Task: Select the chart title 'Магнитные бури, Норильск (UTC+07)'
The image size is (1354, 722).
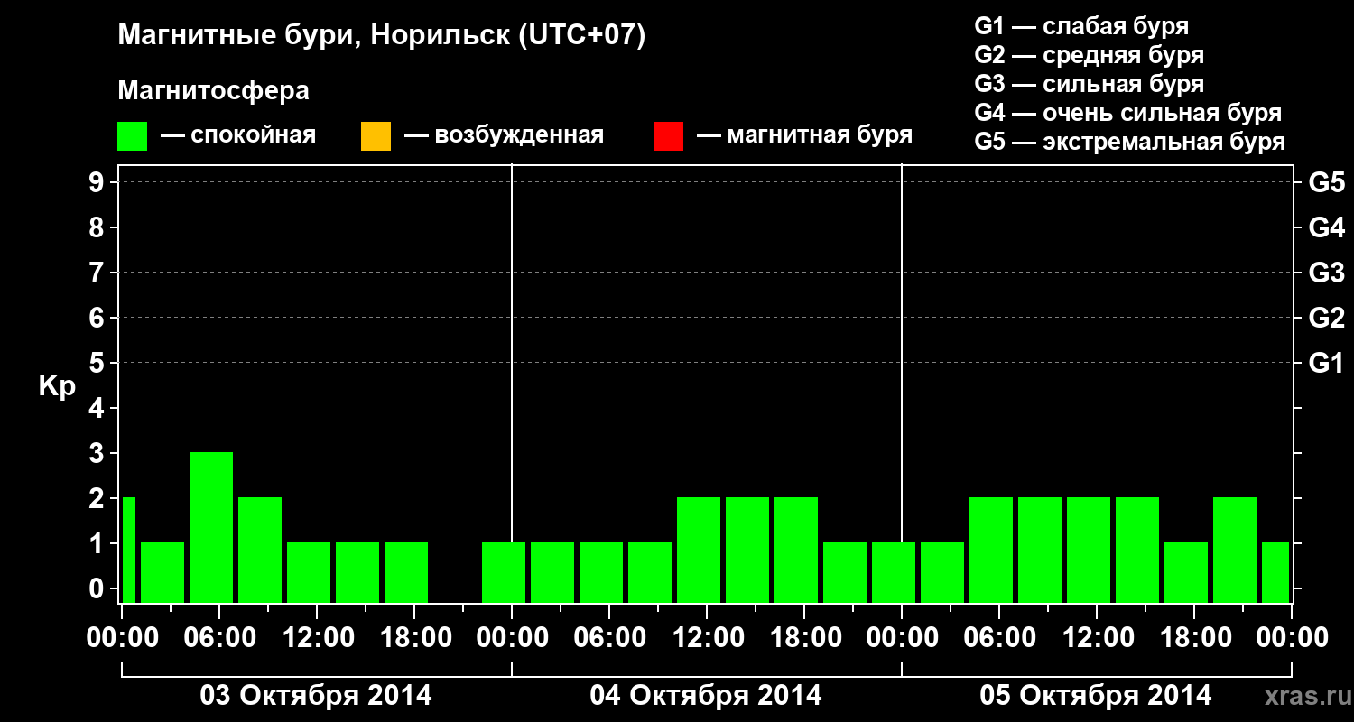Action: click(382, 36)
